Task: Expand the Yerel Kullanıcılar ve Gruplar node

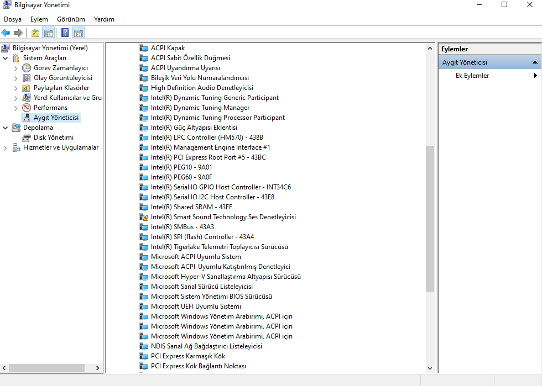Action: (15, 98)
